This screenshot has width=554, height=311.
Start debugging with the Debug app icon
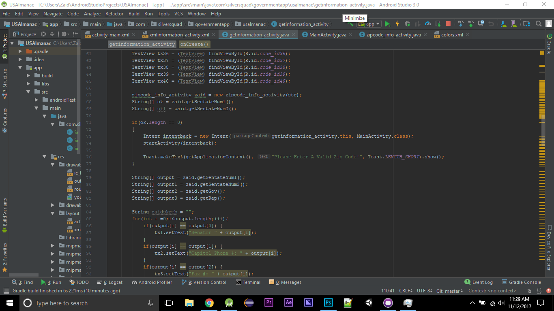click(x=408, y=24)
